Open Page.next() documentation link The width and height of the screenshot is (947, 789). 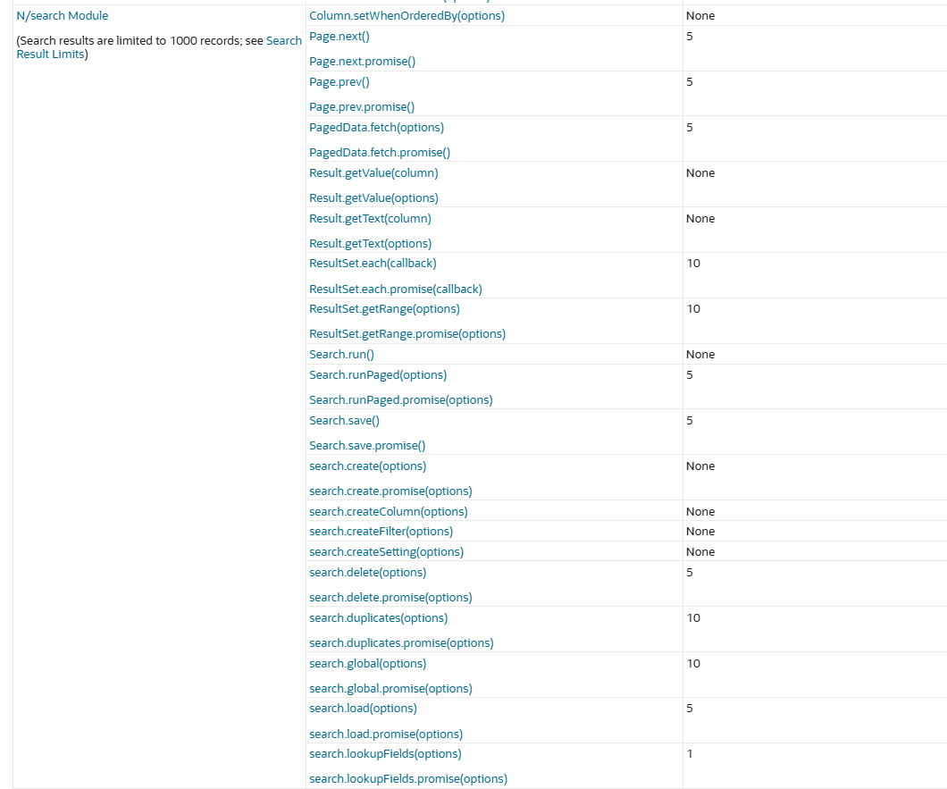[x=339, y=37]
